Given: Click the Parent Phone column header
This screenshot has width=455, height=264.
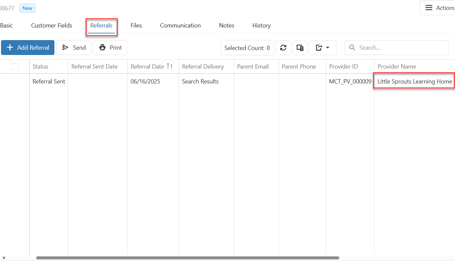Looking at the screenshot, I should point(302,67).
